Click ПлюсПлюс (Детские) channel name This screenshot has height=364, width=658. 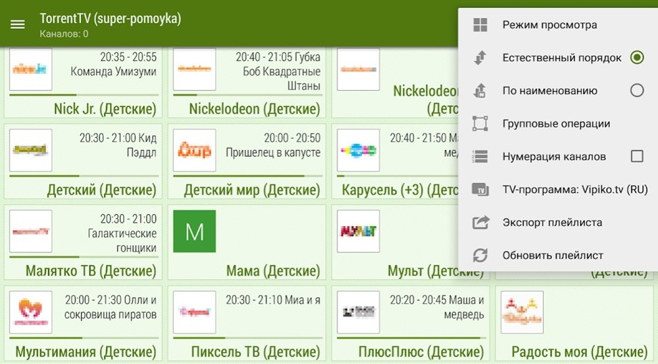pyautogui.click(x=421, y=352)
